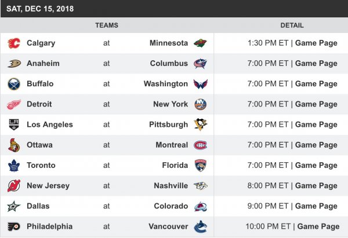Click the Detroit Red Wings logo

pyautogui.click(x=14, y=104)
